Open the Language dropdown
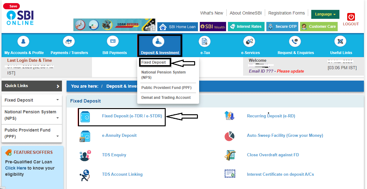This screenshot has width=367, height=189. pyautogui.click(x=325, y=14)
